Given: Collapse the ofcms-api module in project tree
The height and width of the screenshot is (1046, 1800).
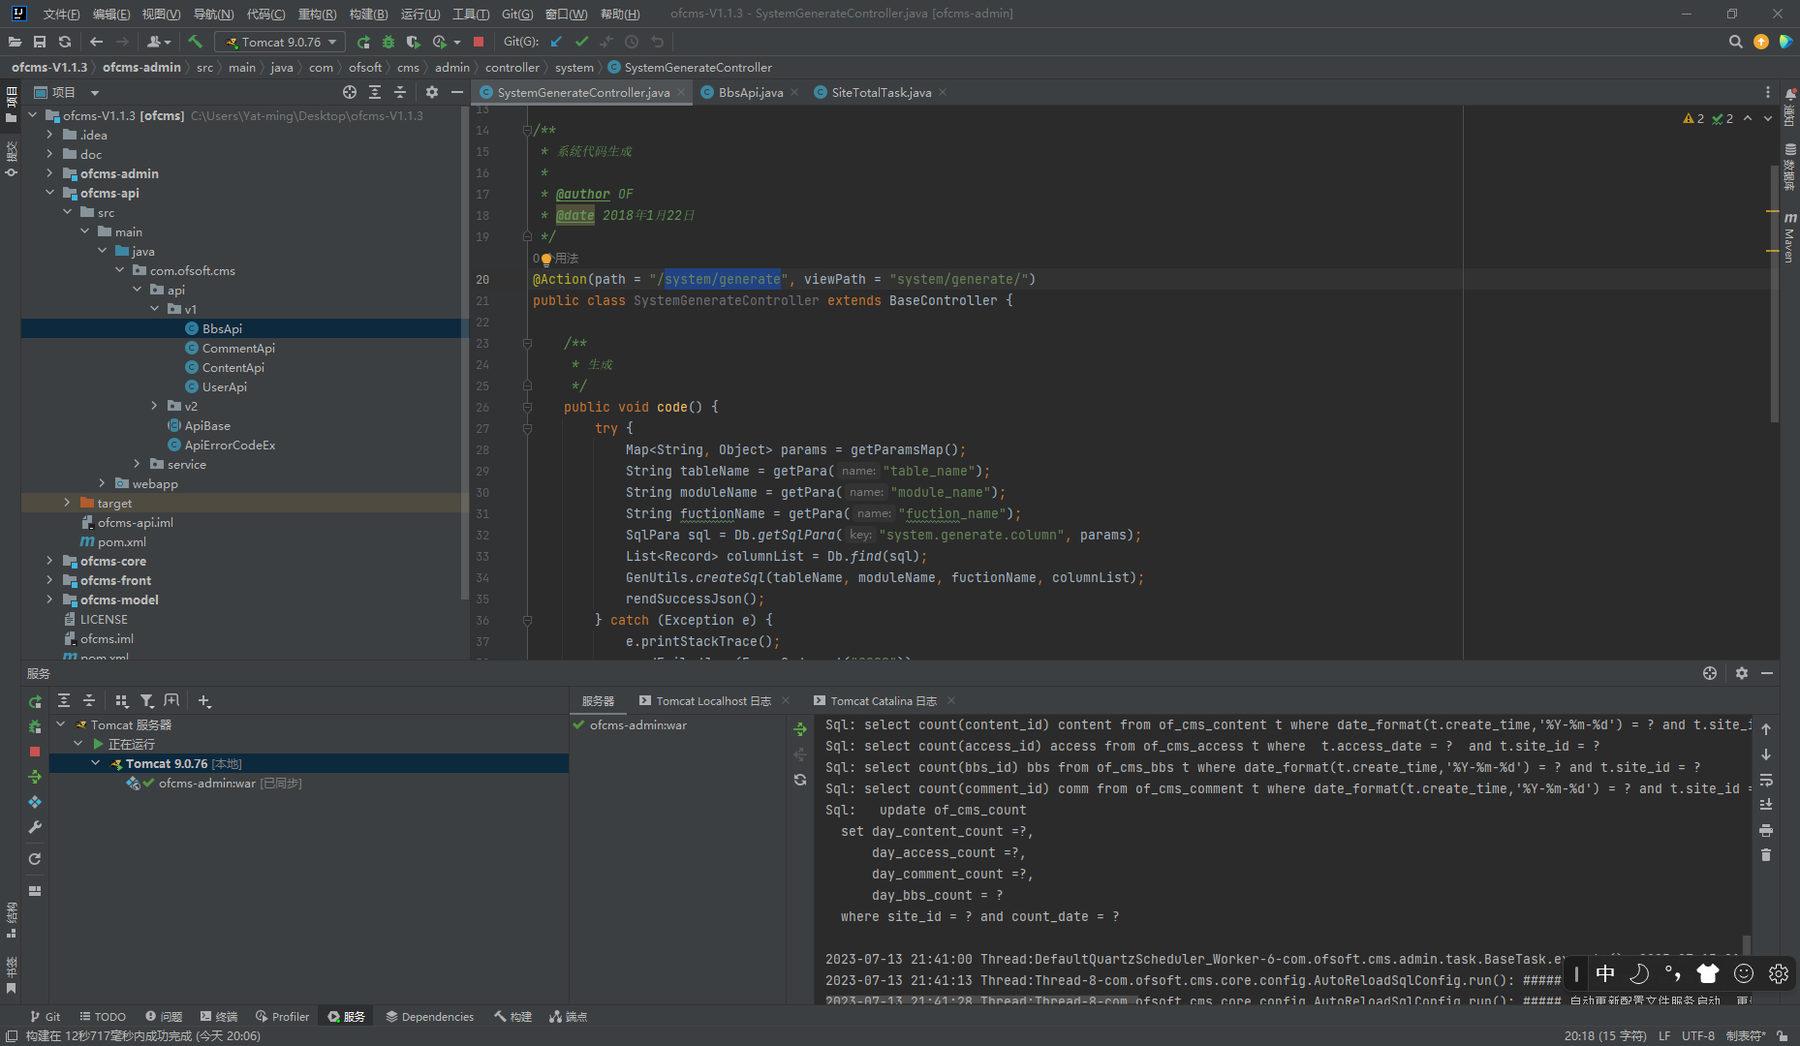Looking at the screenshot, I should coord(50,193).
